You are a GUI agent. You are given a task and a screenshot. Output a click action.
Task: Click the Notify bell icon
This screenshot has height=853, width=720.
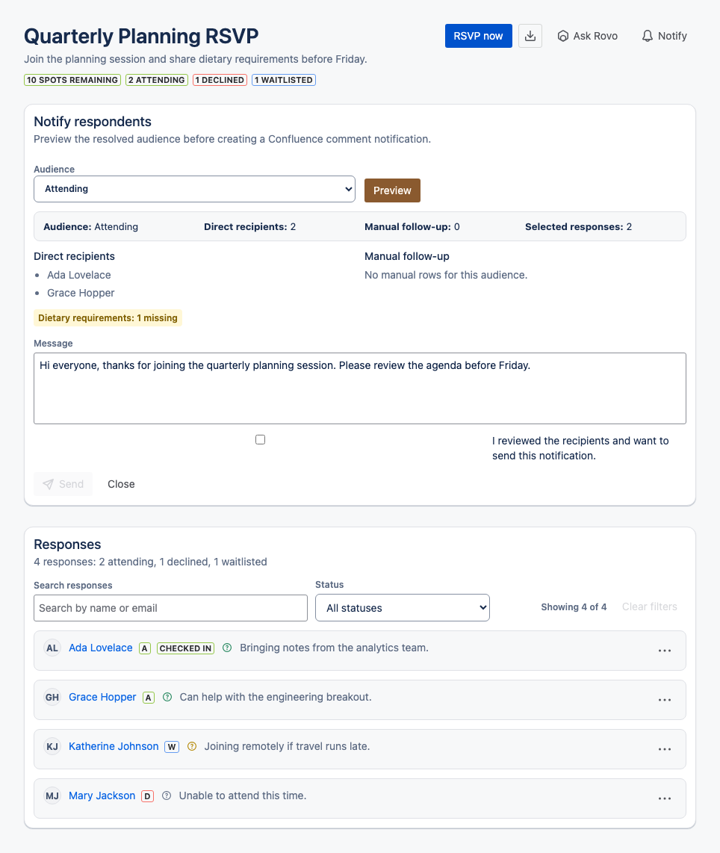(647, 36)
